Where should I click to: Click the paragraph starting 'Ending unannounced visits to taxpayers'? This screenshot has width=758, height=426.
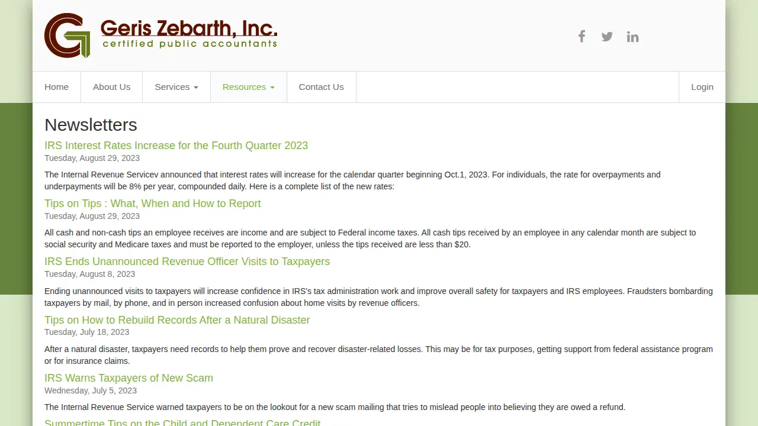(x=379, y=297)
